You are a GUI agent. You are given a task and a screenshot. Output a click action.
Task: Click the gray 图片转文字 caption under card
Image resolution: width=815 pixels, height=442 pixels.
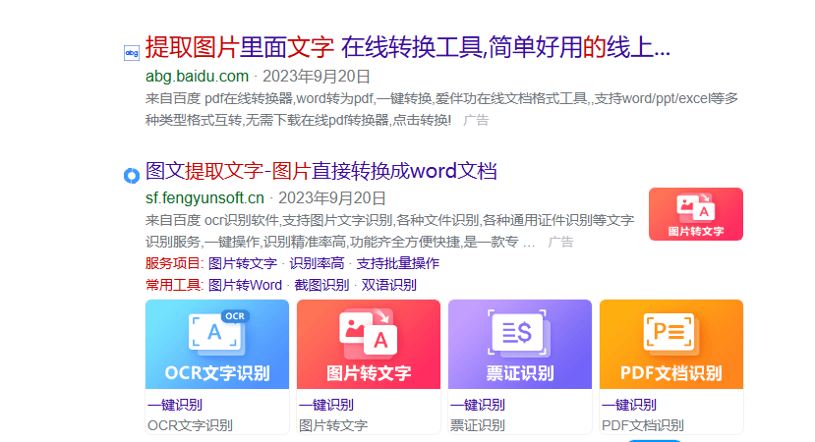tap(333, 425)
